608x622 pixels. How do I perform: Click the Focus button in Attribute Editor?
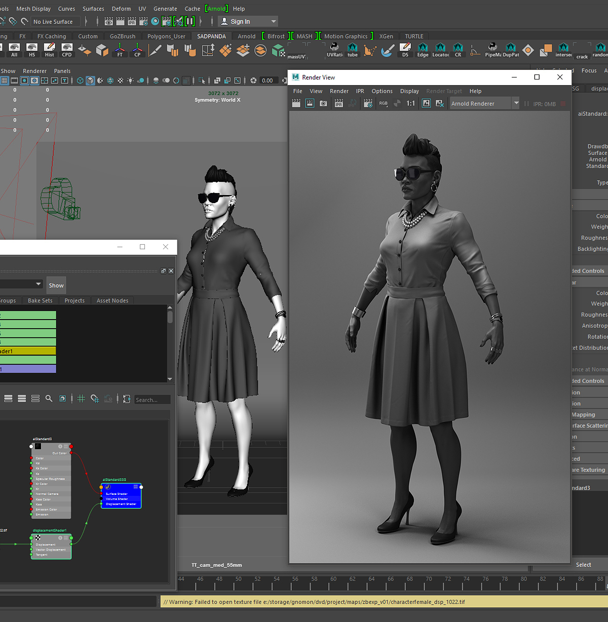589,70
